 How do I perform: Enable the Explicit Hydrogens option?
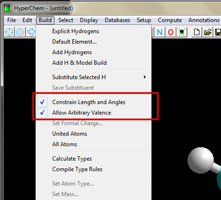[x=76, y=31]
